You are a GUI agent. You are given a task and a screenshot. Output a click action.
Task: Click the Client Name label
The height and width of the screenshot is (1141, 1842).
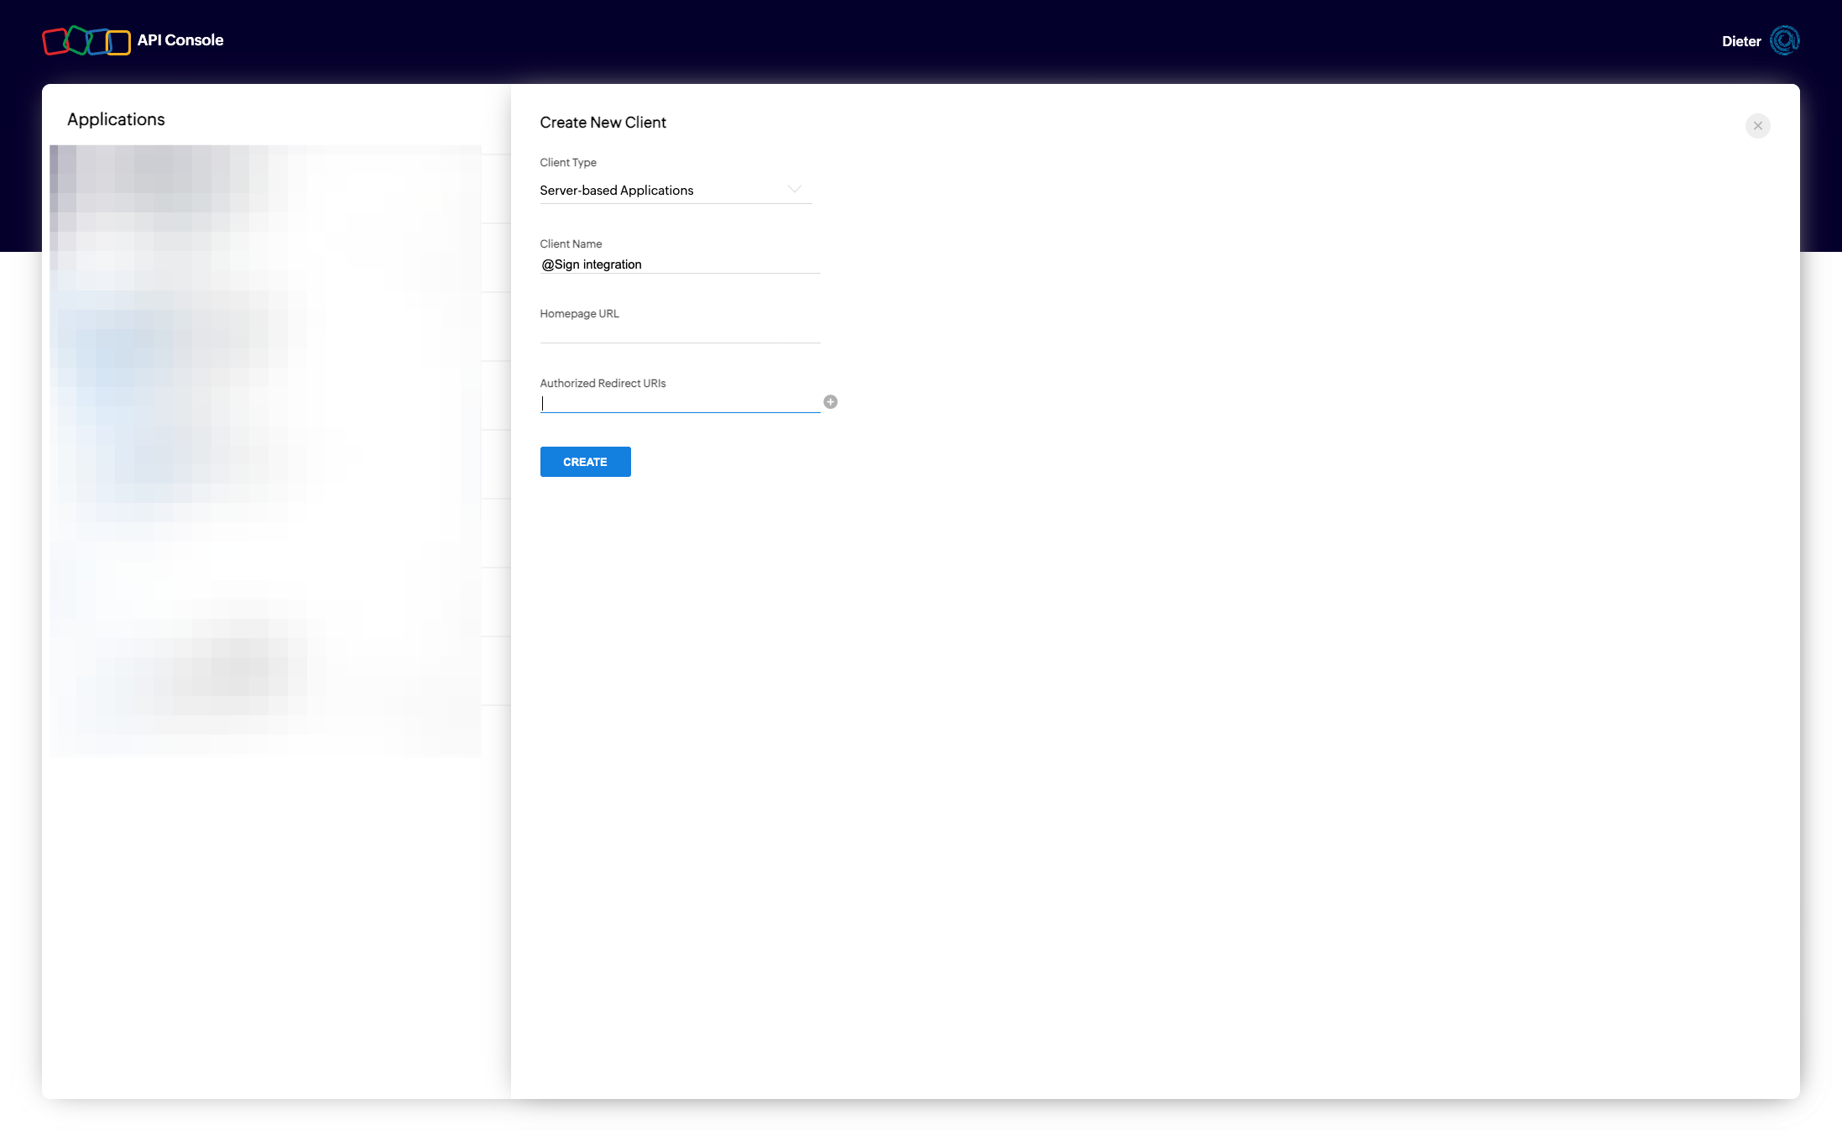(x=571, y=244)
